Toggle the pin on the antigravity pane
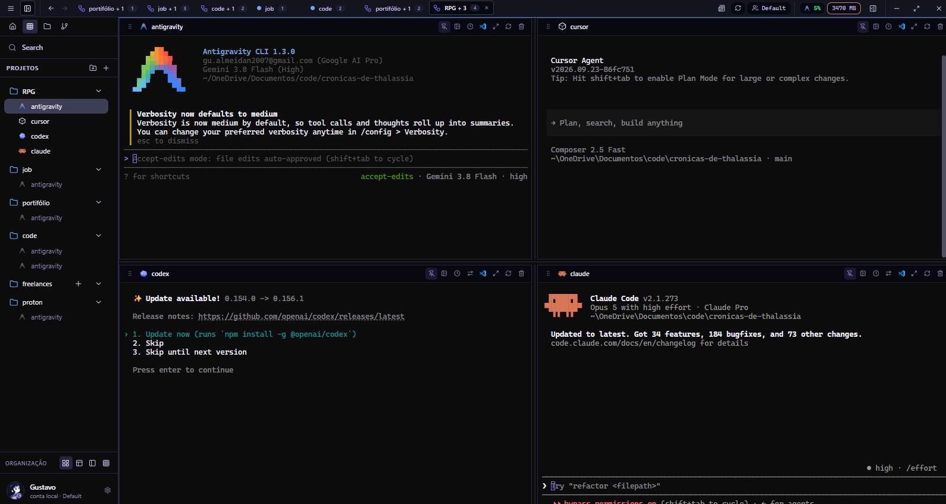 coord(444,27)
